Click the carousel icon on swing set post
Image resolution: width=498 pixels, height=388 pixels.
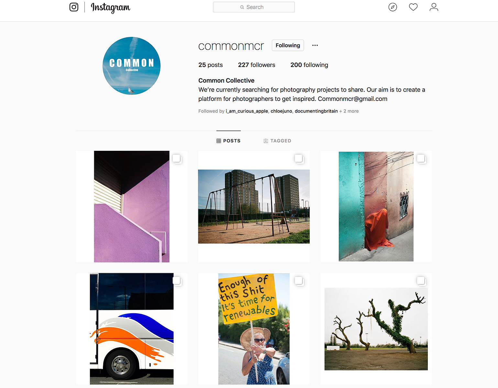[x=299, y=159]
